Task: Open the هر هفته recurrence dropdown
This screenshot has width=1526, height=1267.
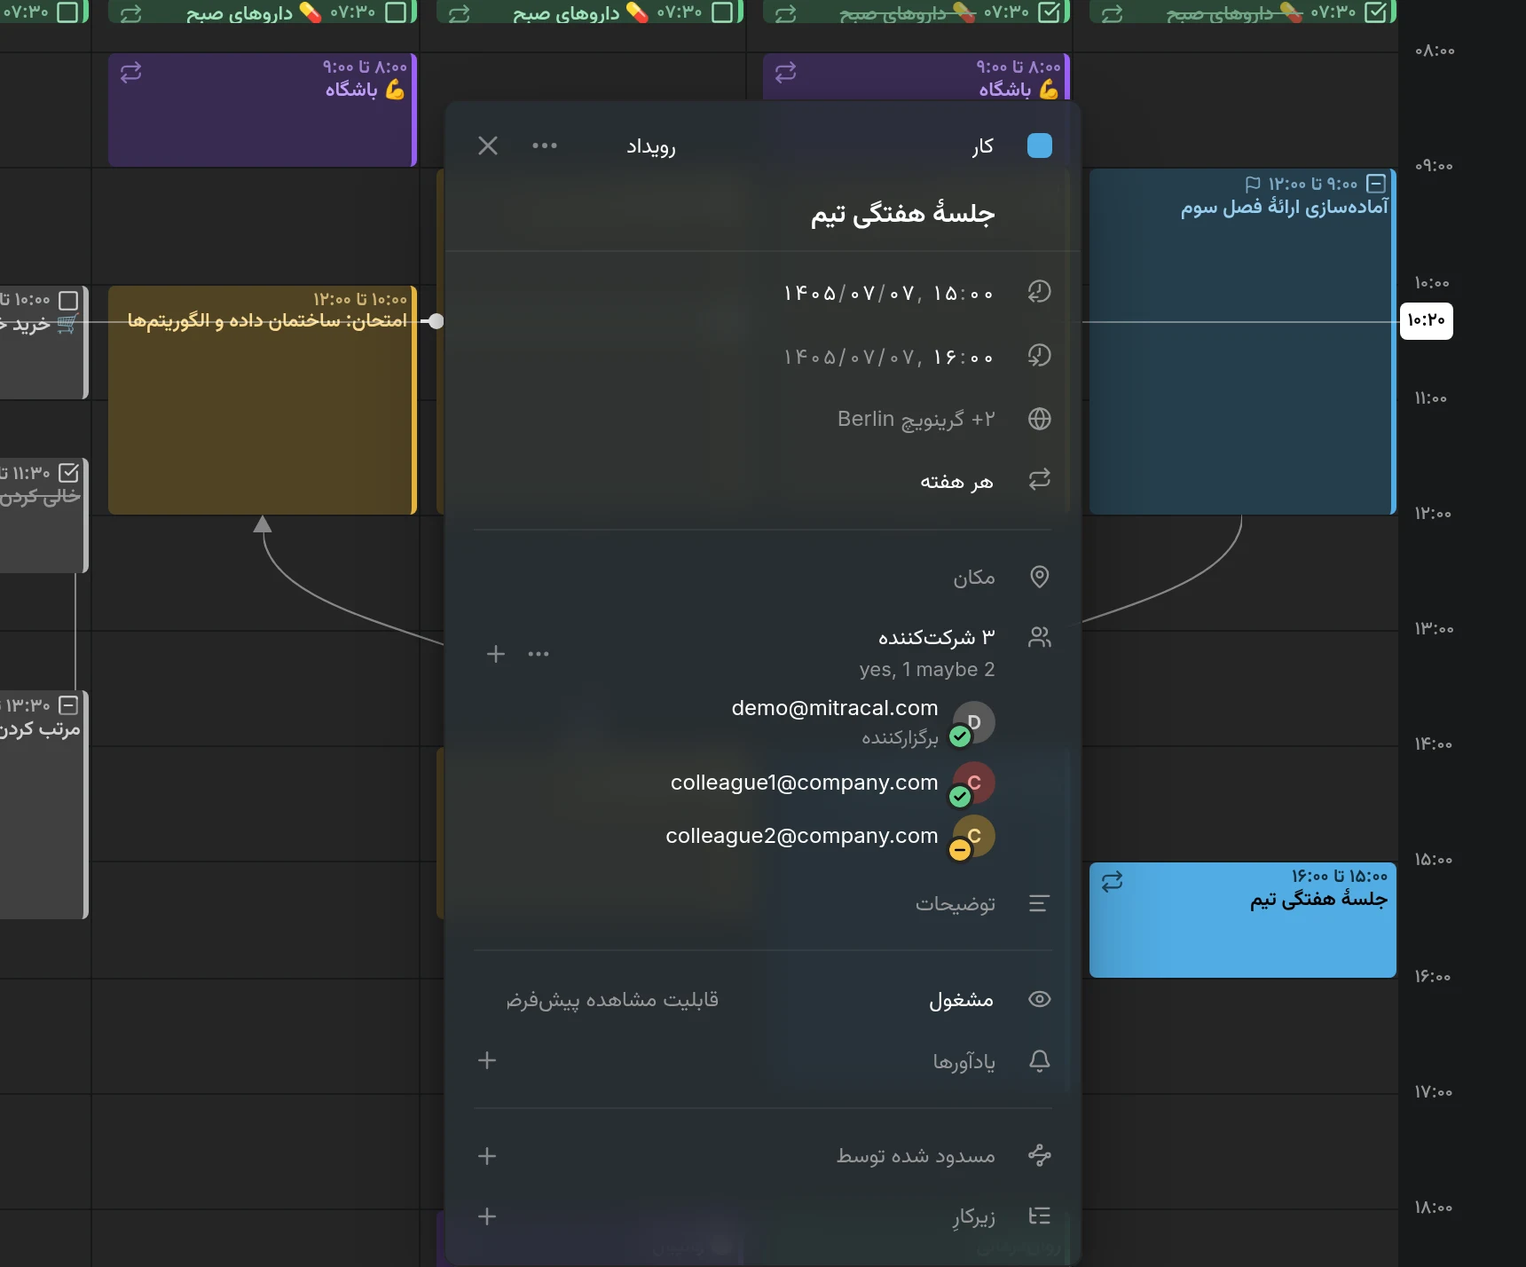Action: click(956, 482)
